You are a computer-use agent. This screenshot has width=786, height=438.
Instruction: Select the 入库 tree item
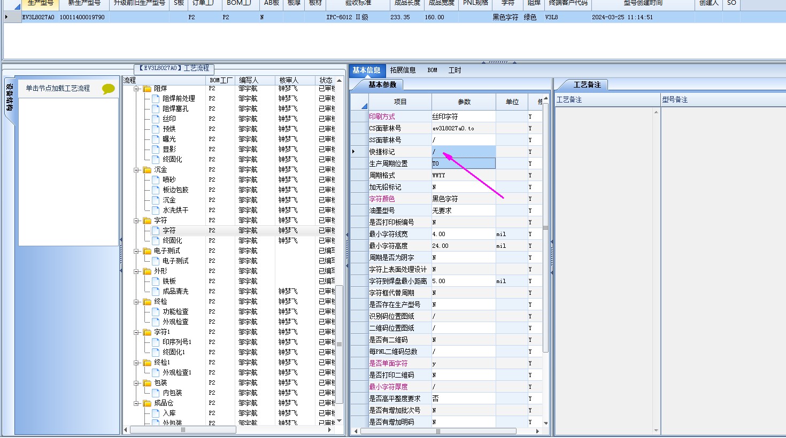(x=169, y=413)
